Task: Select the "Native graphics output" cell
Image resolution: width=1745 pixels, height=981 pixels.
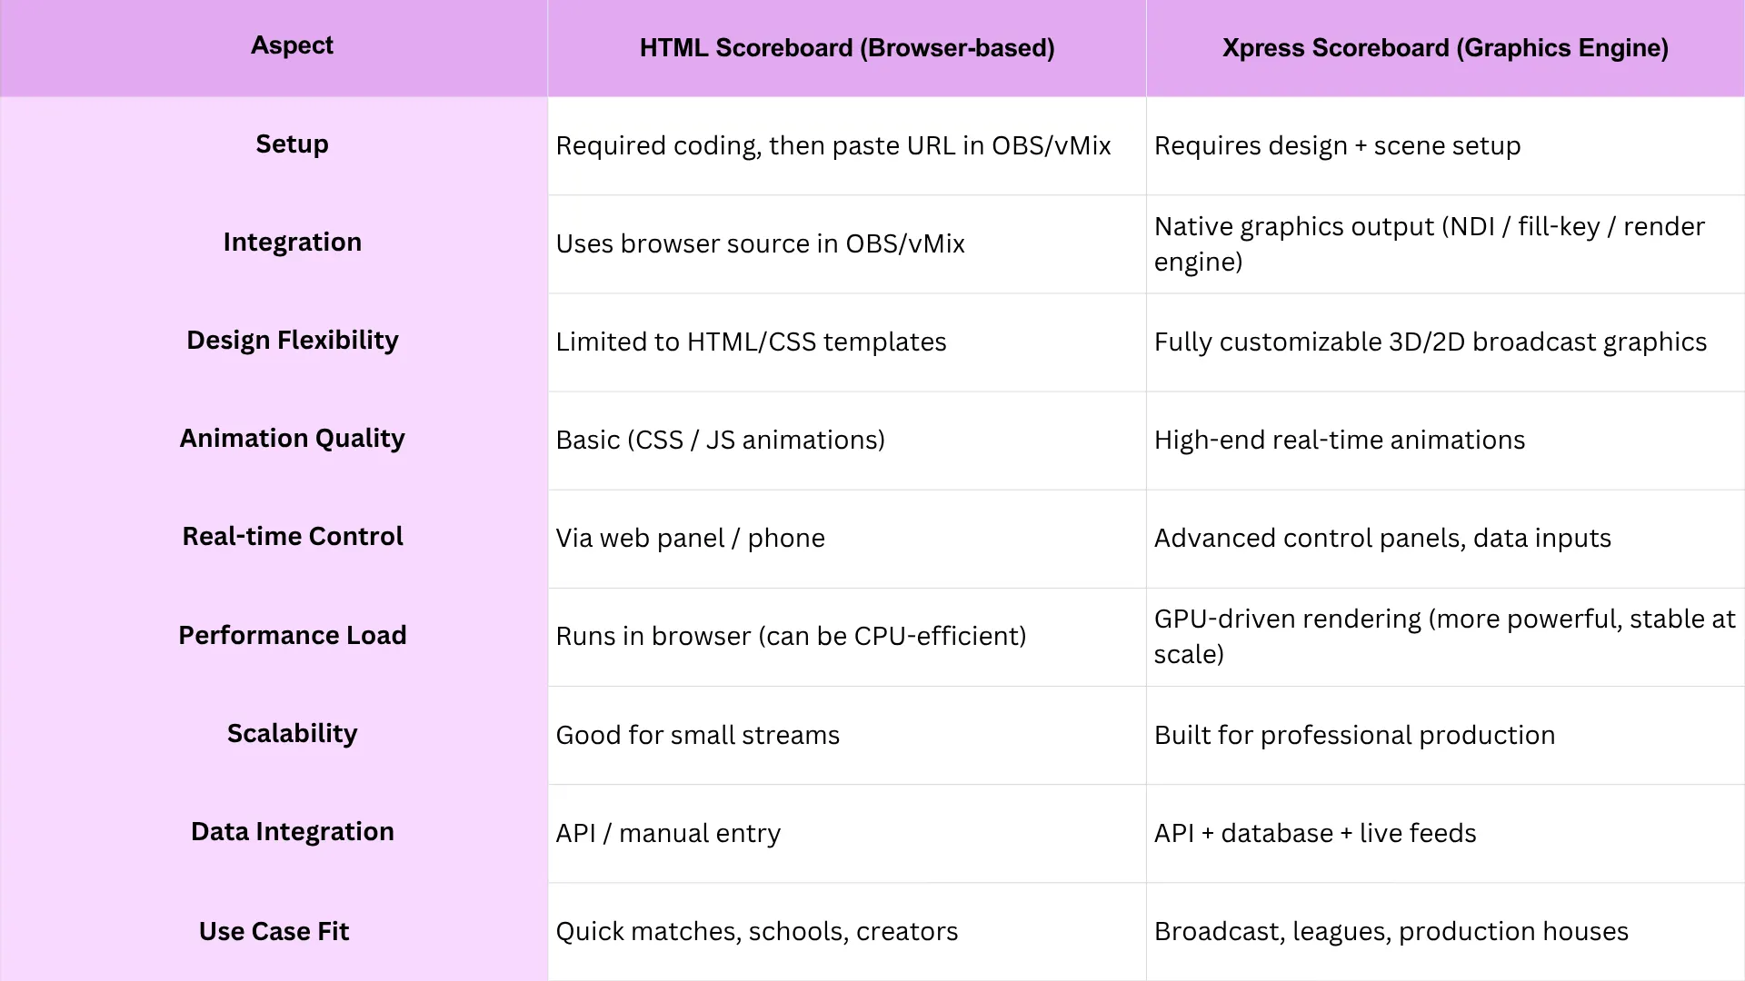Action: click(1429, 243)
